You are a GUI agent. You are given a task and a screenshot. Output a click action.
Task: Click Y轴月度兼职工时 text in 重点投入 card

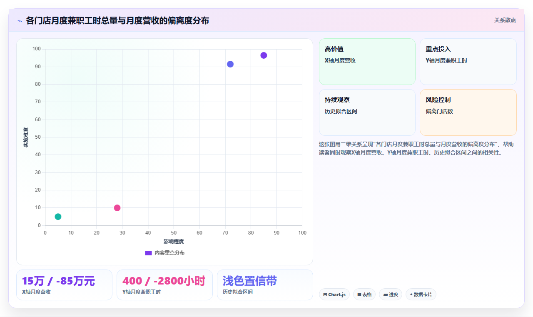pos(446,60)
